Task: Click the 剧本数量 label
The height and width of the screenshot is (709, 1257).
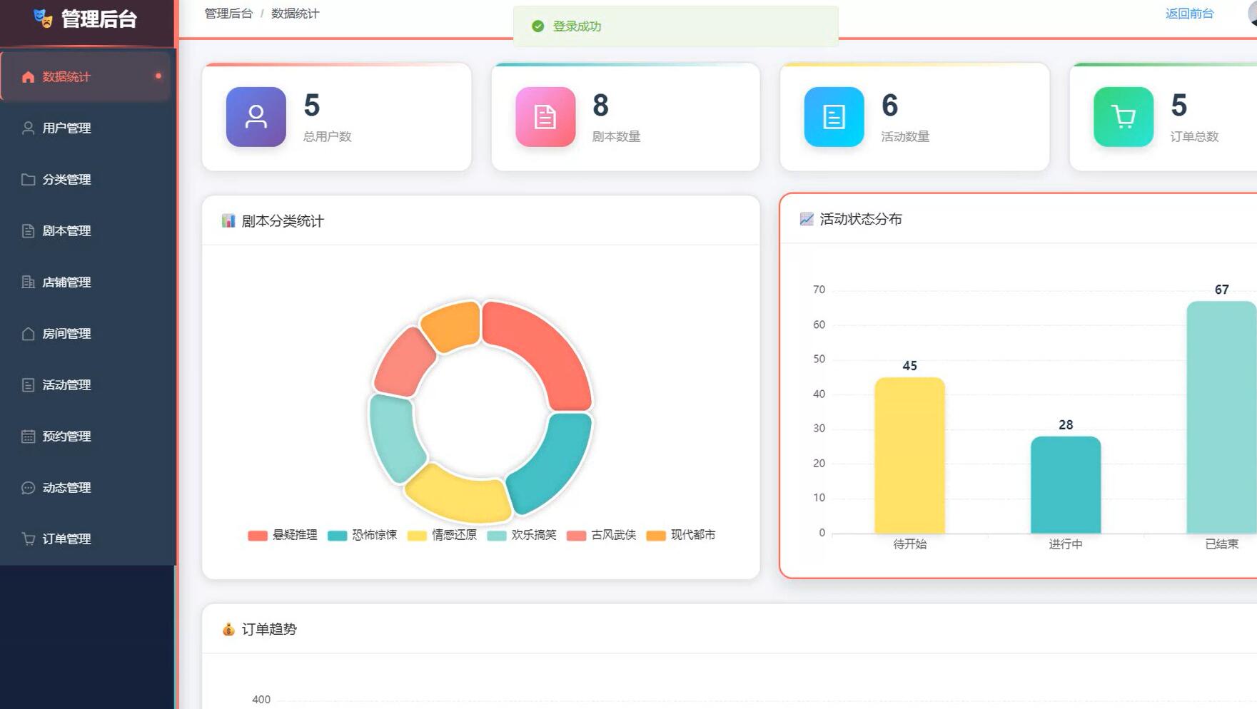Action: click(616, 137)
